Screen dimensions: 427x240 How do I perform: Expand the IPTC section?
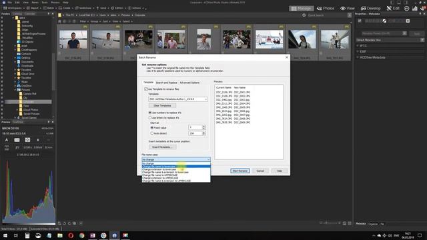pos(358,46)
